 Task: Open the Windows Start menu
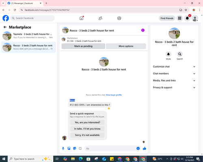click(x=4, y=159)
